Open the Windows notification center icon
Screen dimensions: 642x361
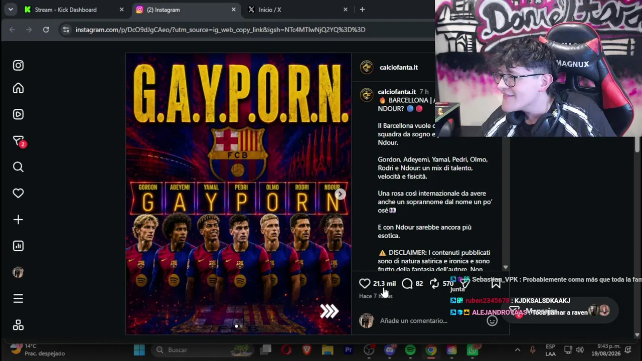coord(628,350)
